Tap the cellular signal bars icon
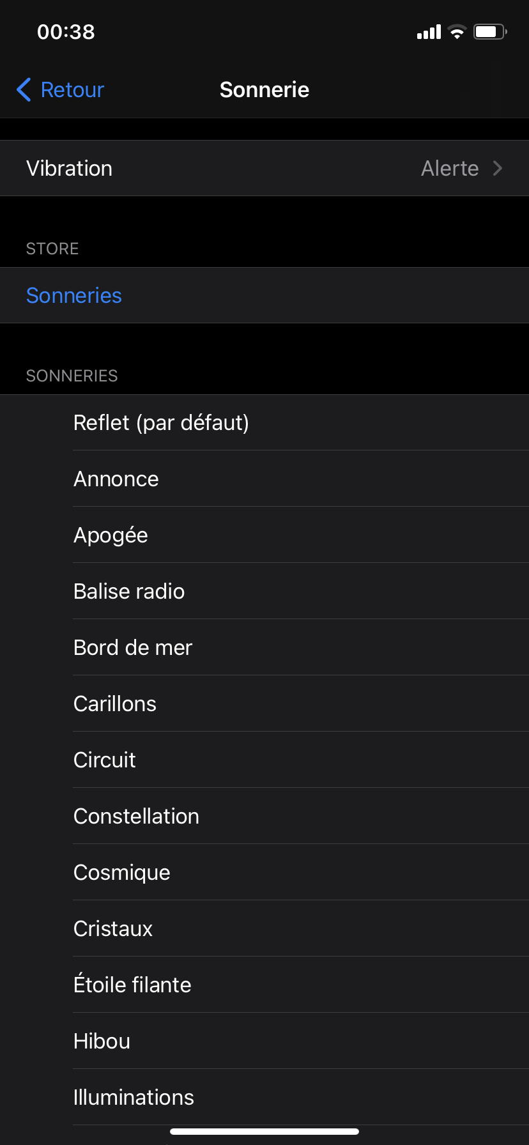 tap(429, 32)
